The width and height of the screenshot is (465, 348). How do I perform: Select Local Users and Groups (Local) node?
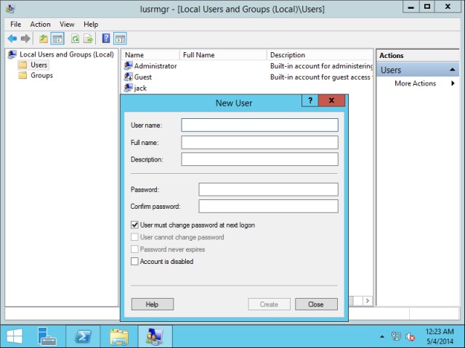point(67,54)
